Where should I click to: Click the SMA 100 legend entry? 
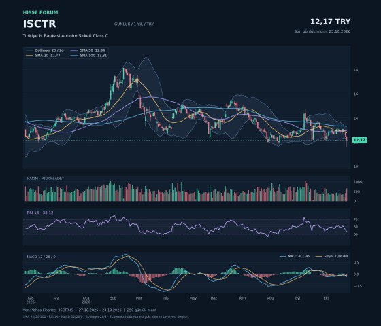click(88, 56)
